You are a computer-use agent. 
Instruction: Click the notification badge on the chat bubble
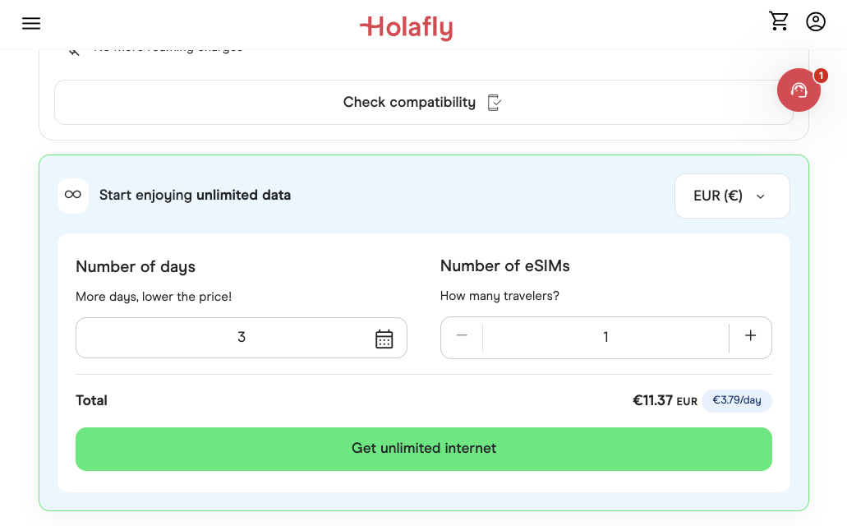click(820, 76)
